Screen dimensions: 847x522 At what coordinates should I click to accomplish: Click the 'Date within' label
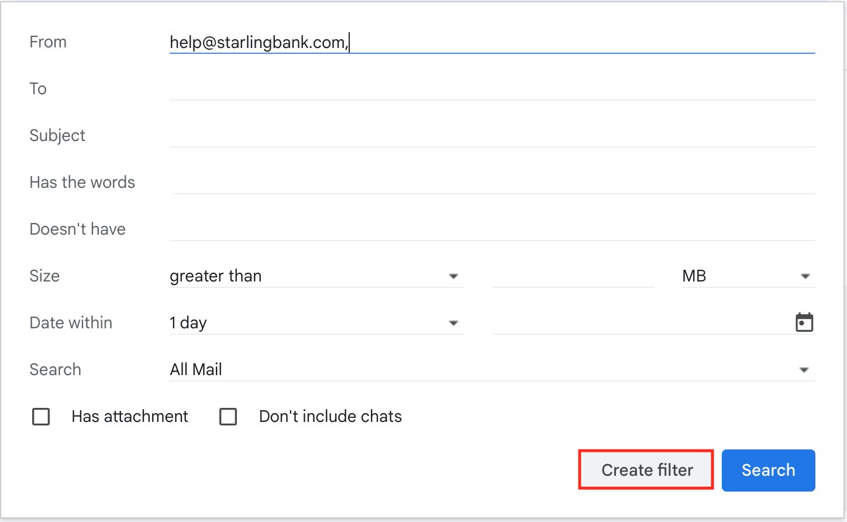pos(71,323)
